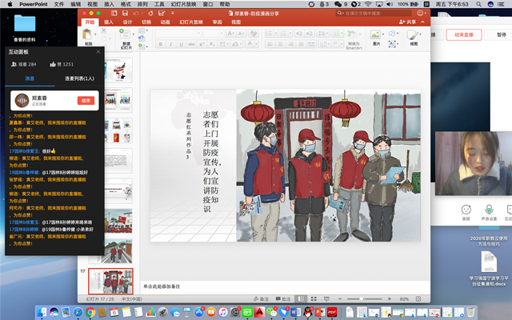
Task: Expand the 共享 share dropdown
Action: pos(411,22)
